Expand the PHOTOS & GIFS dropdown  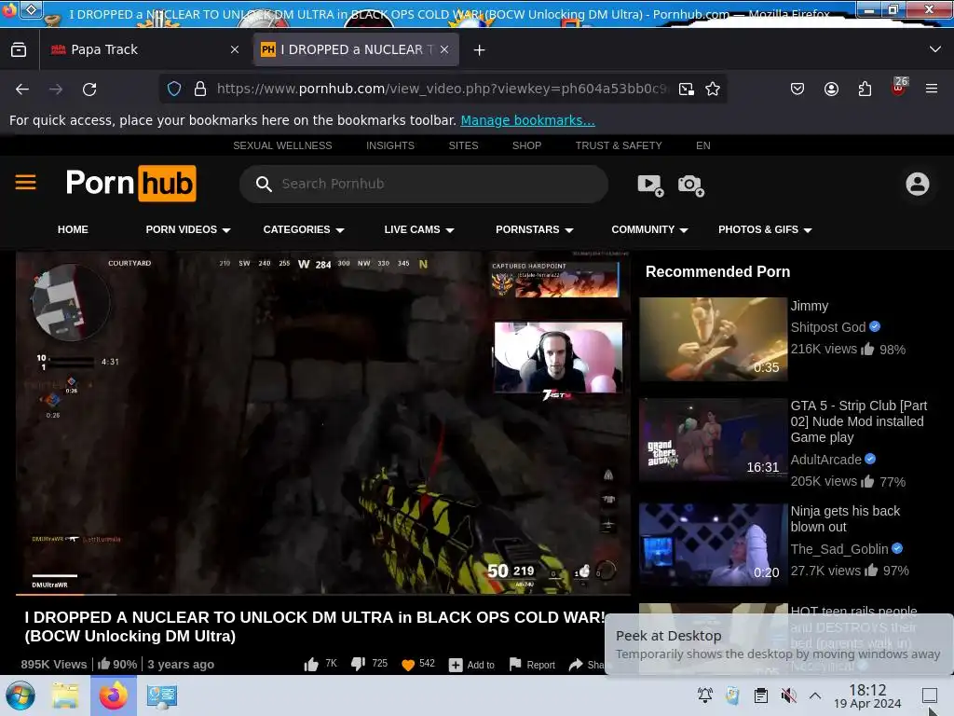tap(765, 229)
